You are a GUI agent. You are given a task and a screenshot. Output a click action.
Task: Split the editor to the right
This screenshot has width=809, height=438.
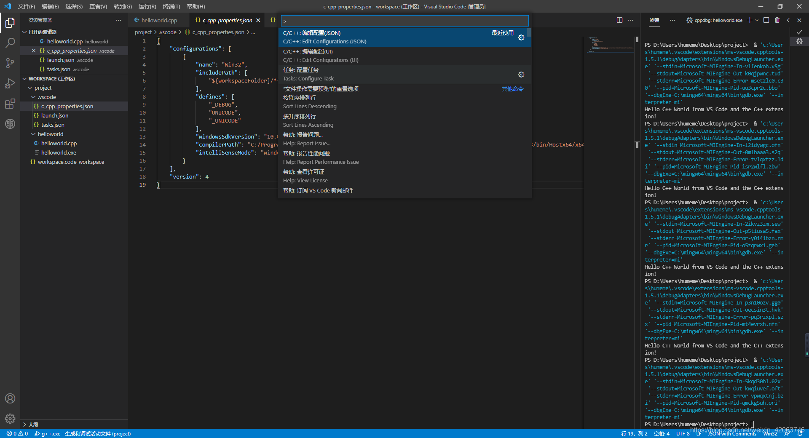pos(619,20)
